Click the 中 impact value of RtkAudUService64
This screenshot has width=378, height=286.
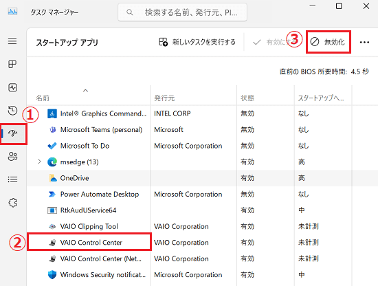click(x=301, y=210)
